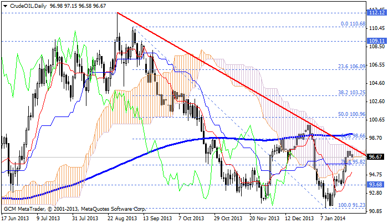
Task: Click the CrudeOIL,Daily chart title text
Action: (x=25, y=4)
